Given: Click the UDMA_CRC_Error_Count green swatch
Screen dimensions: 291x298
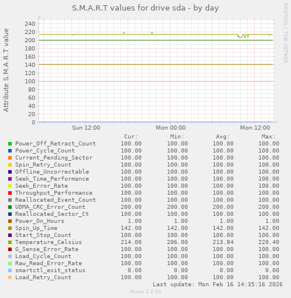Looking at the screenshot, I should 10,207.
